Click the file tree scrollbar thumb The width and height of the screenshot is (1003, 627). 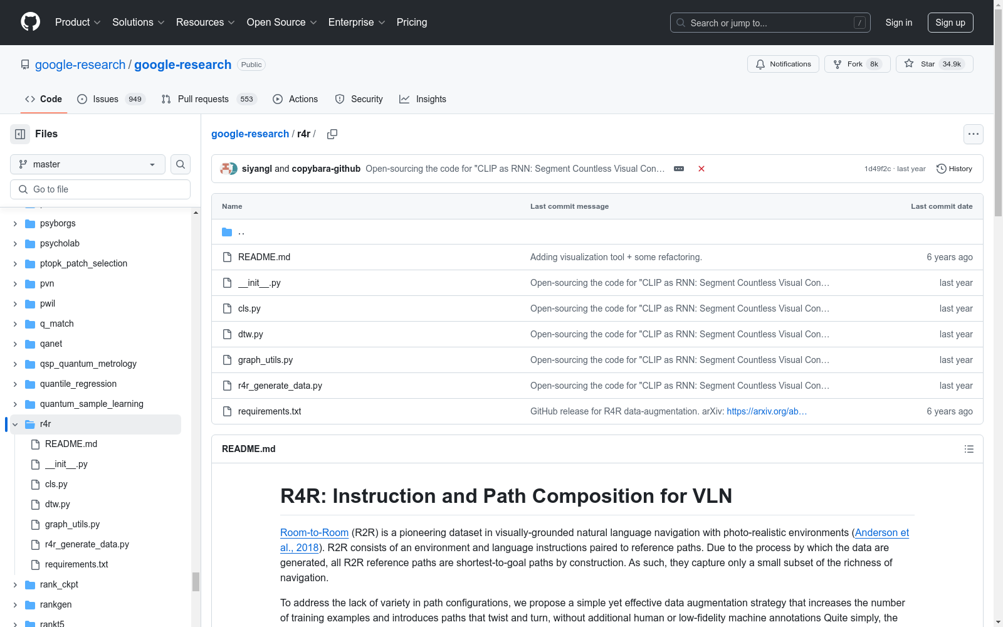[196, 582]
